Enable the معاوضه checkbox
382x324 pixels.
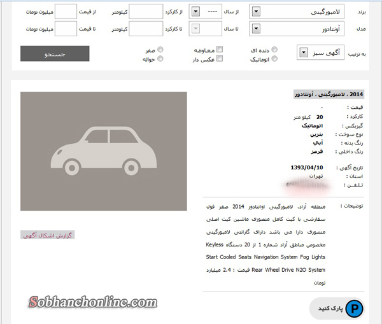pos(220,49)
